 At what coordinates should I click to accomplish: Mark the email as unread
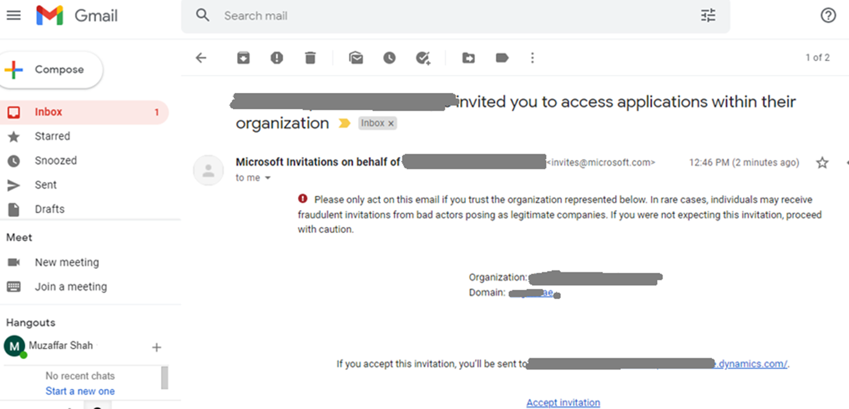tap(356, 58)
